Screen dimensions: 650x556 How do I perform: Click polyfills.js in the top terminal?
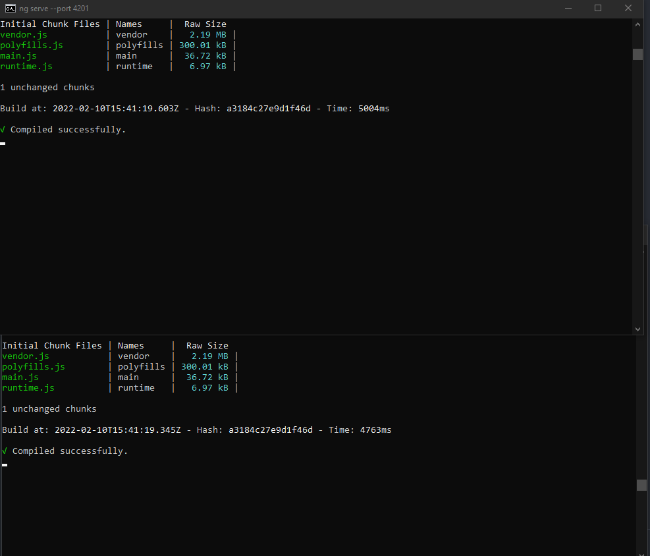pyautogui.click(x=32, y=45)
